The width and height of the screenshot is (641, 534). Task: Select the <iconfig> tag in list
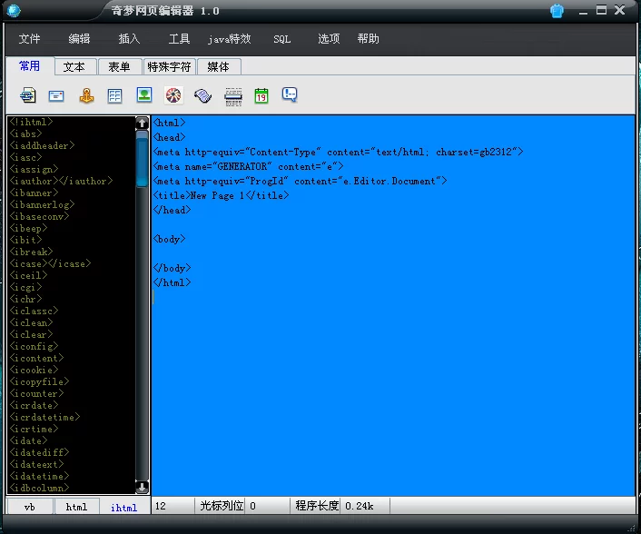(34, 347)
